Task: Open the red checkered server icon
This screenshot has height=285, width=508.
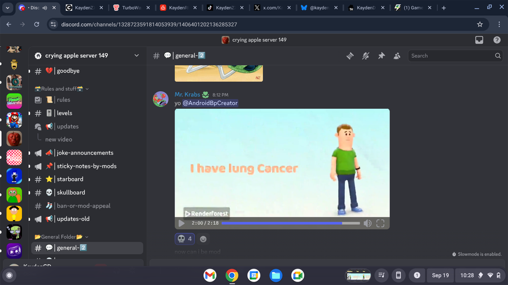Action: (x=14, y=157)
